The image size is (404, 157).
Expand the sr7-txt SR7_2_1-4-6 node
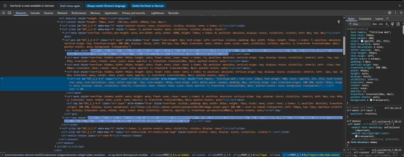[x=68, y=78]
